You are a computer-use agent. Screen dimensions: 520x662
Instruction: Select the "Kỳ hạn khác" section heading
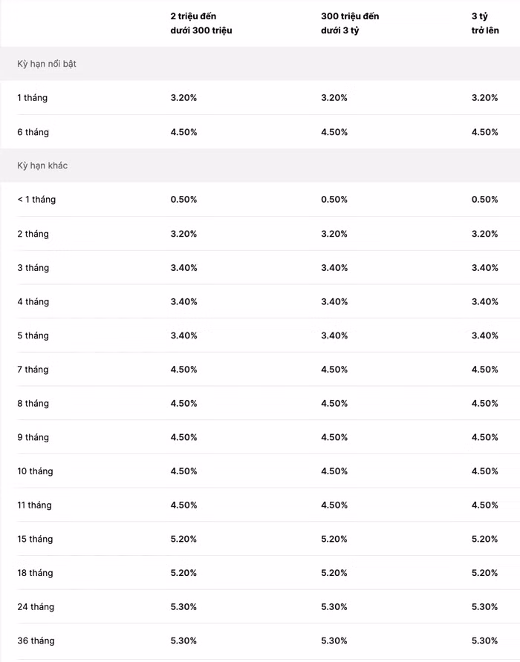[x=42, y=165]
